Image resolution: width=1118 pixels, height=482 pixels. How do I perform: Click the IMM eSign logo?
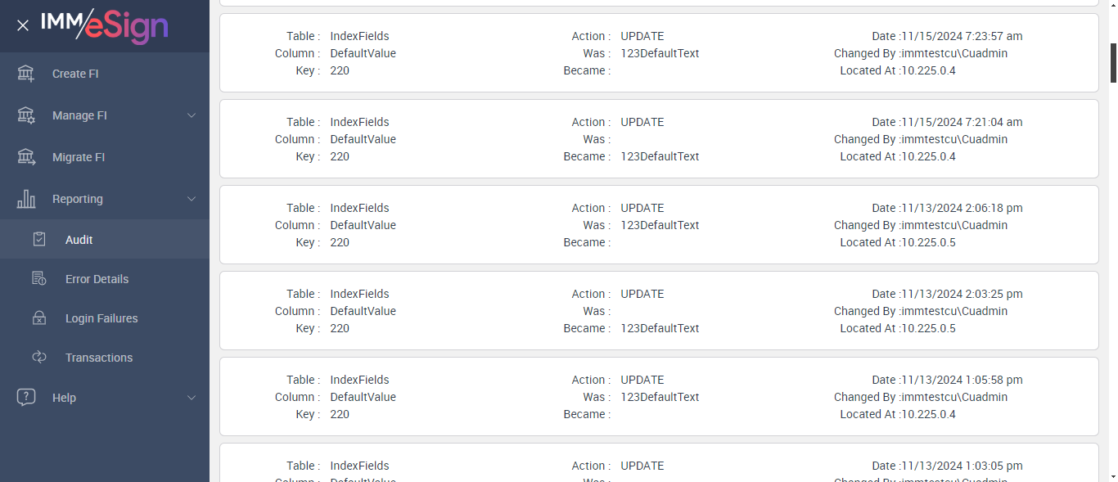[105, 25]
